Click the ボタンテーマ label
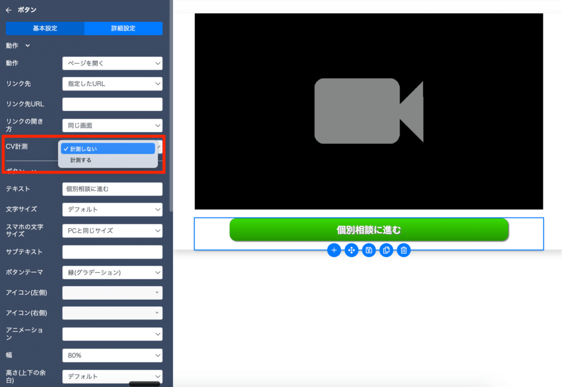The image size is (562, 387). point(24,272)
